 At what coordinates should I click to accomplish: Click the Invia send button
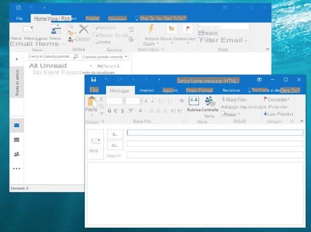pos(95,144)
